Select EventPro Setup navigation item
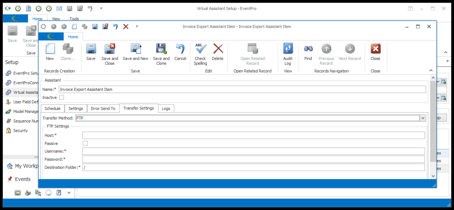This screenshot has width=454, height=210. click(22, 73)
